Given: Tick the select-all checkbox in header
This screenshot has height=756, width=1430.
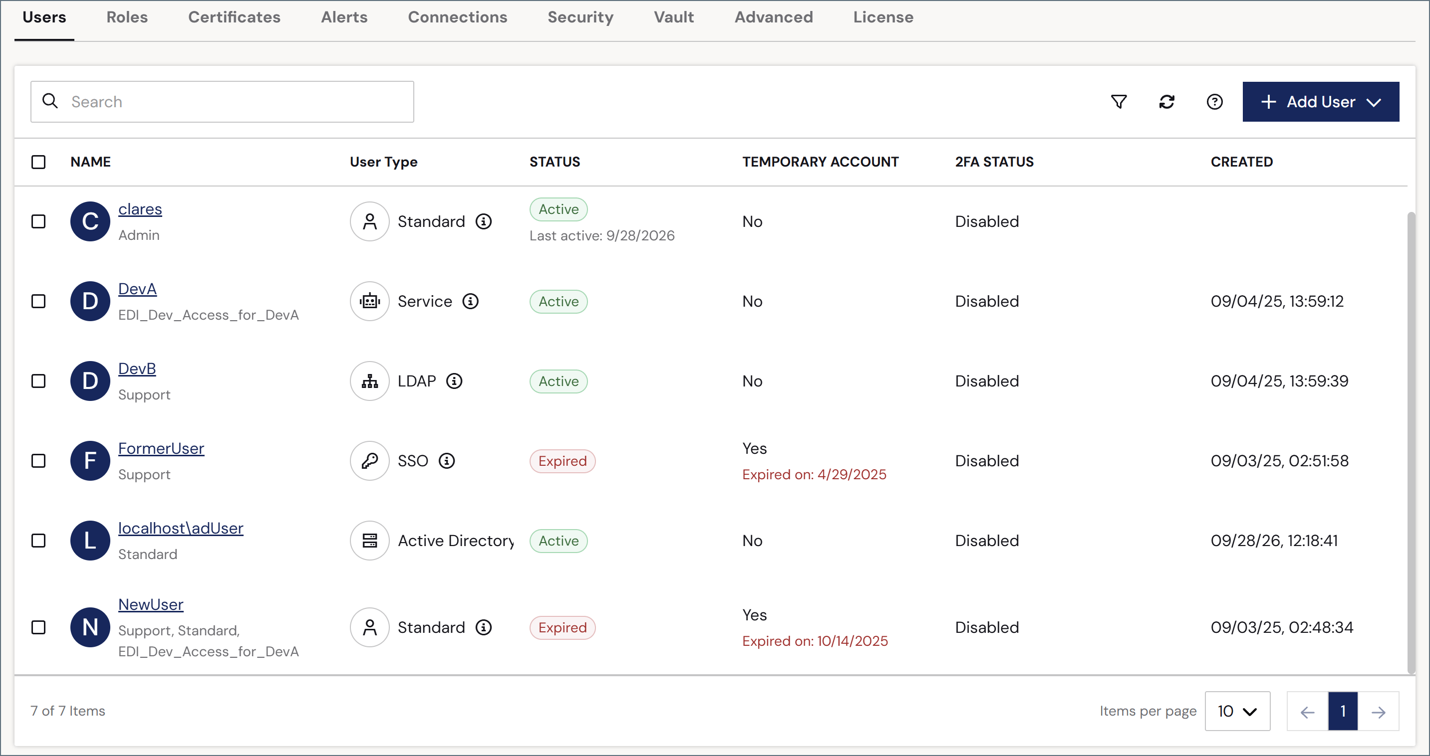Looking at the screenshot, I should 38,162.
